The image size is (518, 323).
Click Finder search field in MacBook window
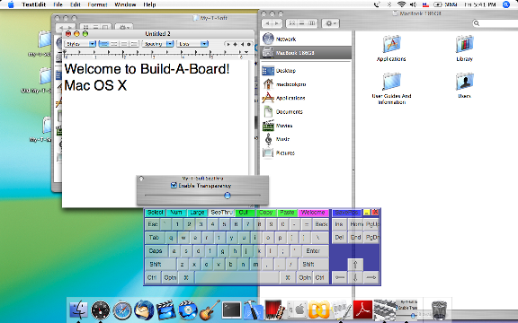tap(496, 23)
